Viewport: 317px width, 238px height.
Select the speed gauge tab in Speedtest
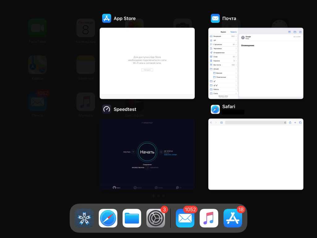click(x=116, y=187)
